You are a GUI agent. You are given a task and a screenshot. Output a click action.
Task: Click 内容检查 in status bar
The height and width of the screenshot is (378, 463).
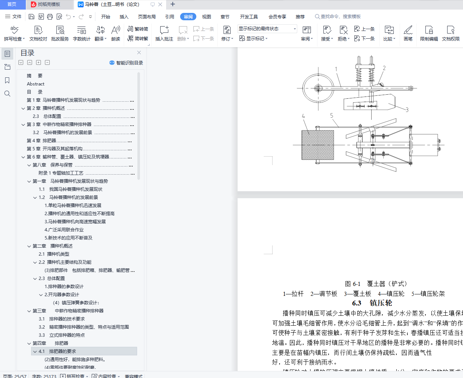click(106, 376)
